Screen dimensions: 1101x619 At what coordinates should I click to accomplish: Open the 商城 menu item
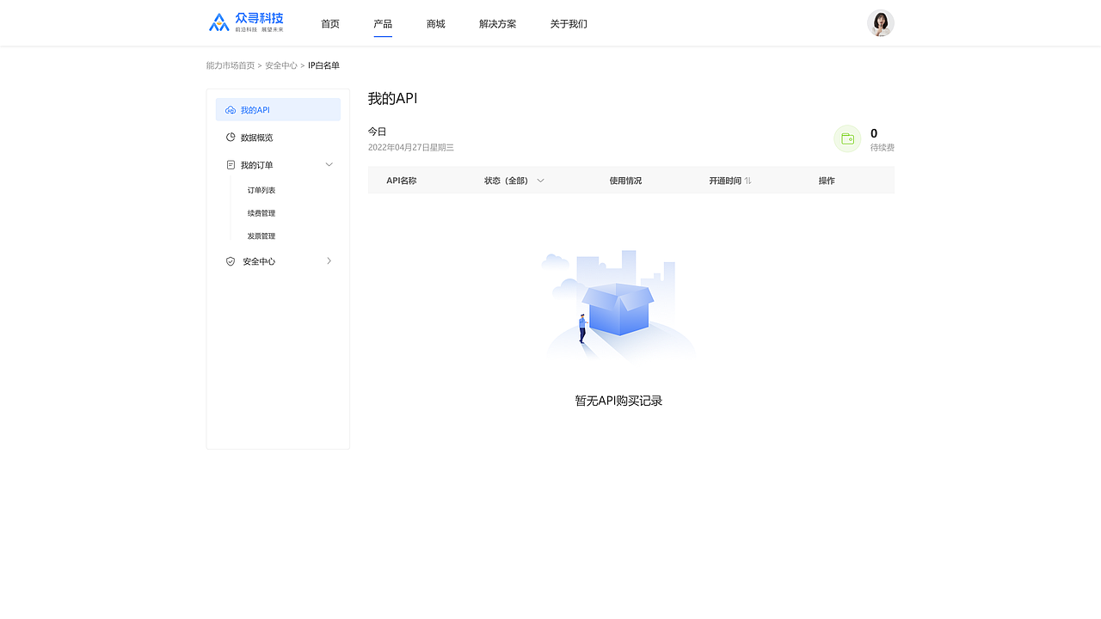pos(435,24)
